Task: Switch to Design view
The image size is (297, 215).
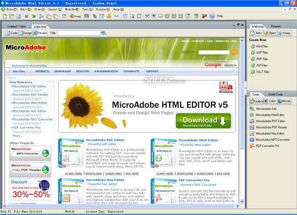Action: point(26,33)
